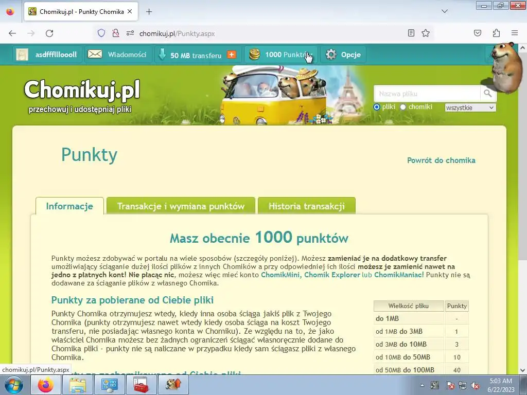
Task: Click the network tray icon
Action: [463, 386]
